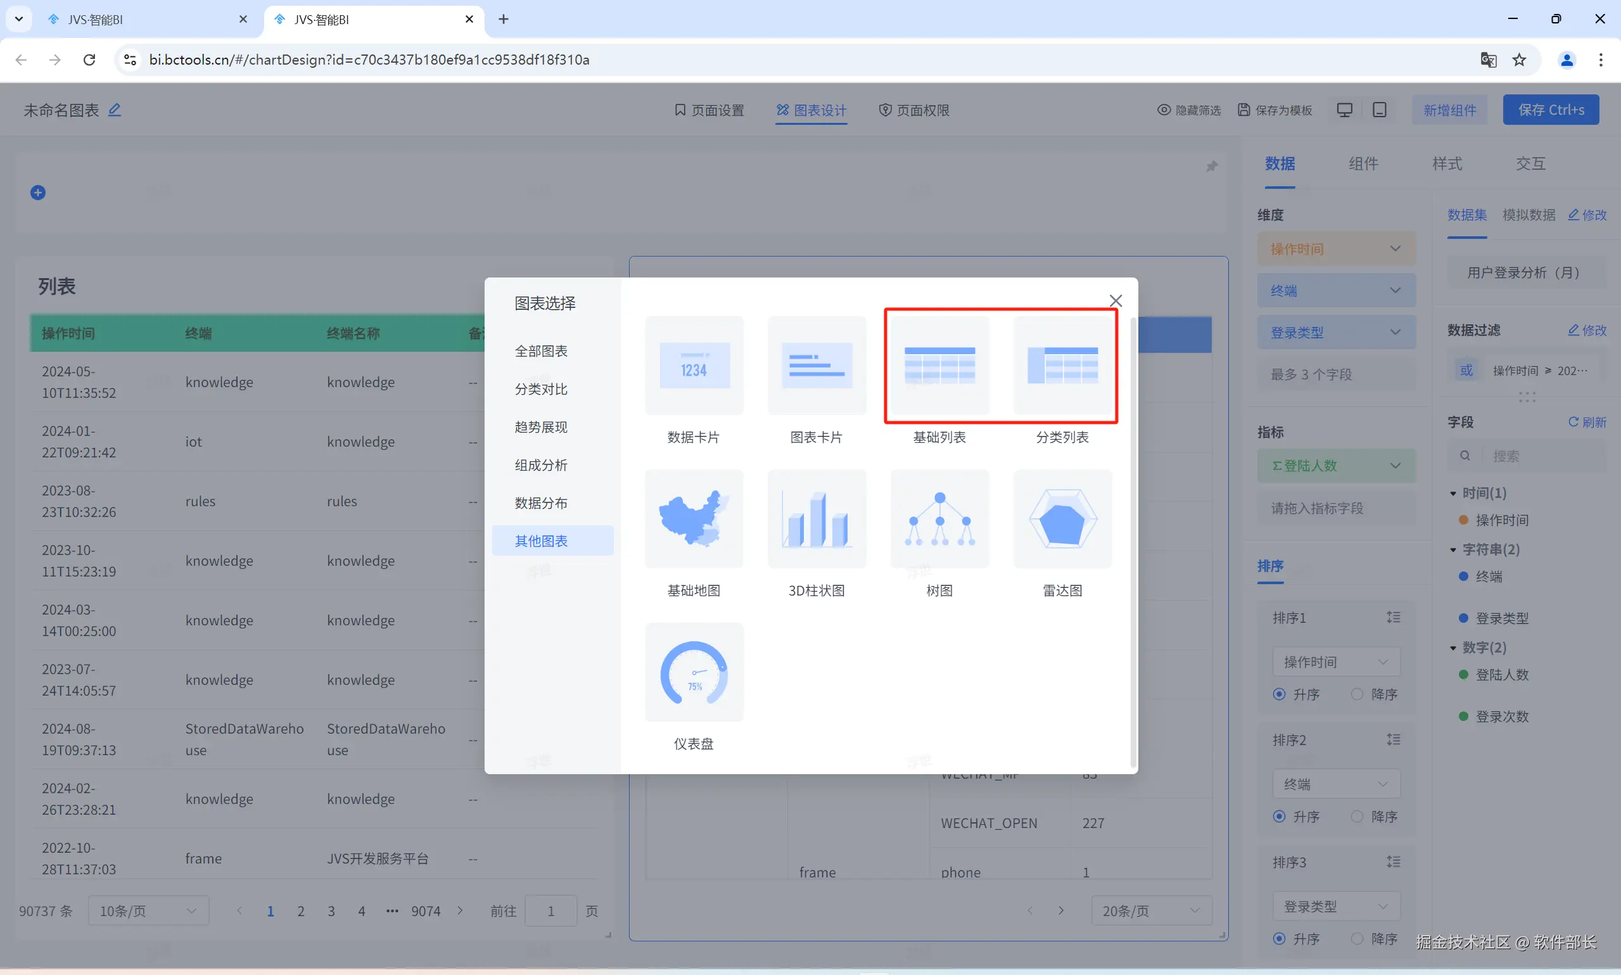This screenshot has width=1621, height=975.
Task: Choose the 基础地图 map chart icon
Action: (694, 519)
